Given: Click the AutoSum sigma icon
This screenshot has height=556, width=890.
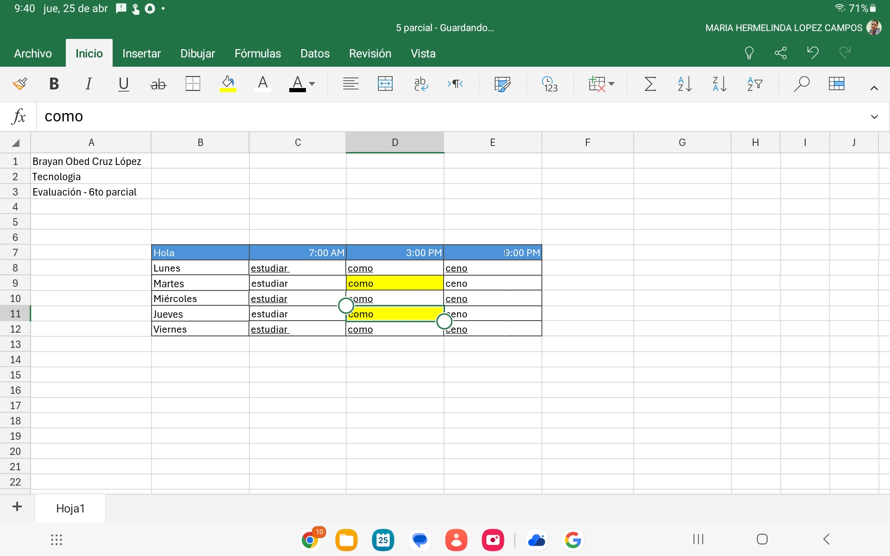Looking at the screenshot, I should tap(650, 84).
